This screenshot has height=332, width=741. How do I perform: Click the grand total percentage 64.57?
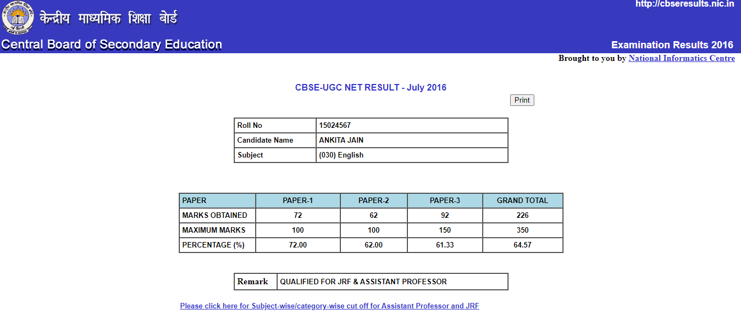[522, 245]
